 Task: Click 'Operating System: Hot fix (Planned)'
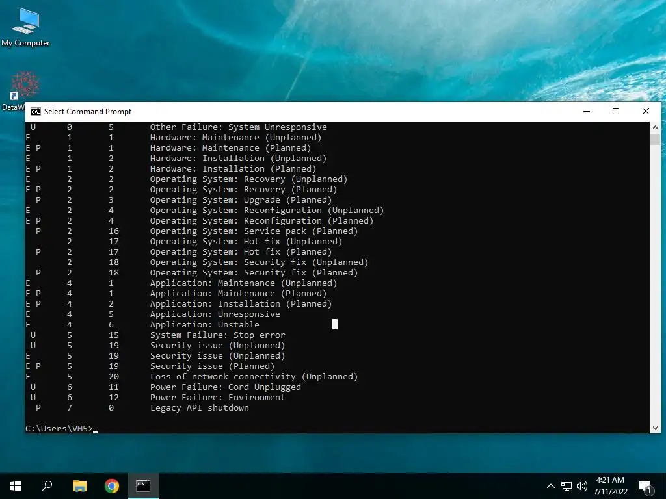[x=241, y=251]
